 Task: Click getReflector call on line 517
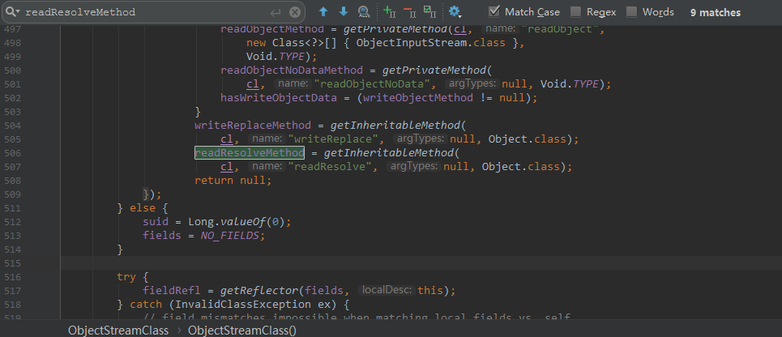[x=259, y=290]
